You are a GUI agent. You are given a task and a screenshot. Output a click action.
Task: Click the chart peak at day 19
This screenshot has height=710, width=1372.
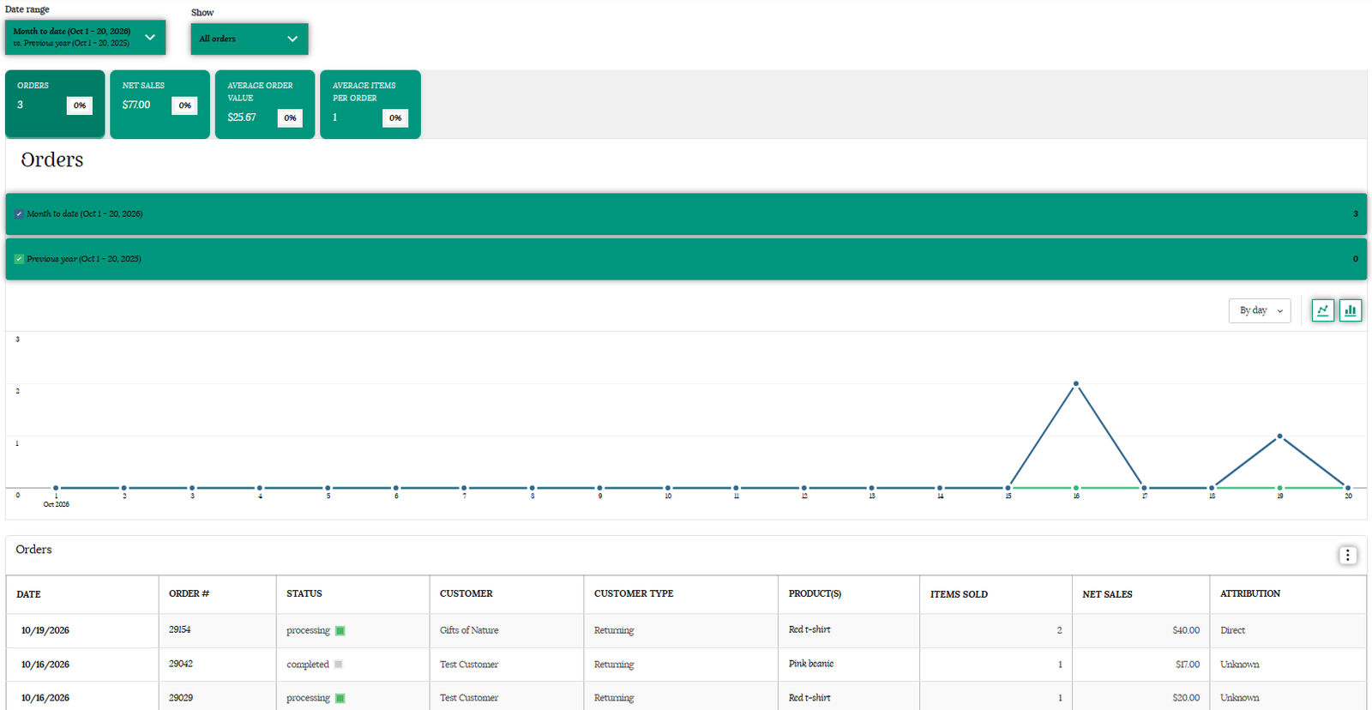click(1280, 436)
